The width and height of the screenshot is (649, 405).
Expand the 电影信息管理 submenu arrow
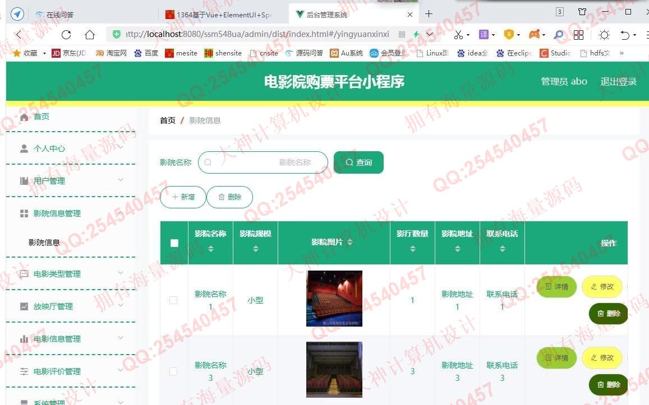[121, 338]
